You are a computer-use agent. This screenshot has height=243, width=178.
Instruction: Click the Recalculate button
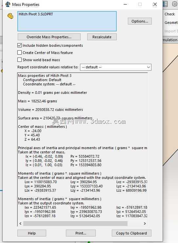102,37
